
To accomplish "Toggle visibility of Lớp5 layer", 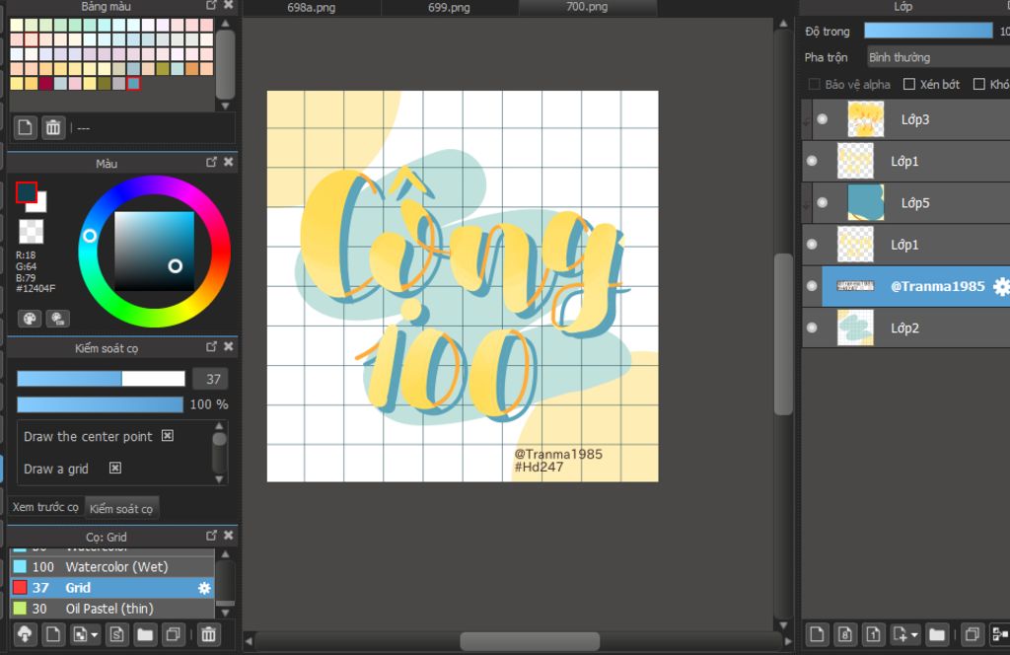I will [x=822, y=202].
